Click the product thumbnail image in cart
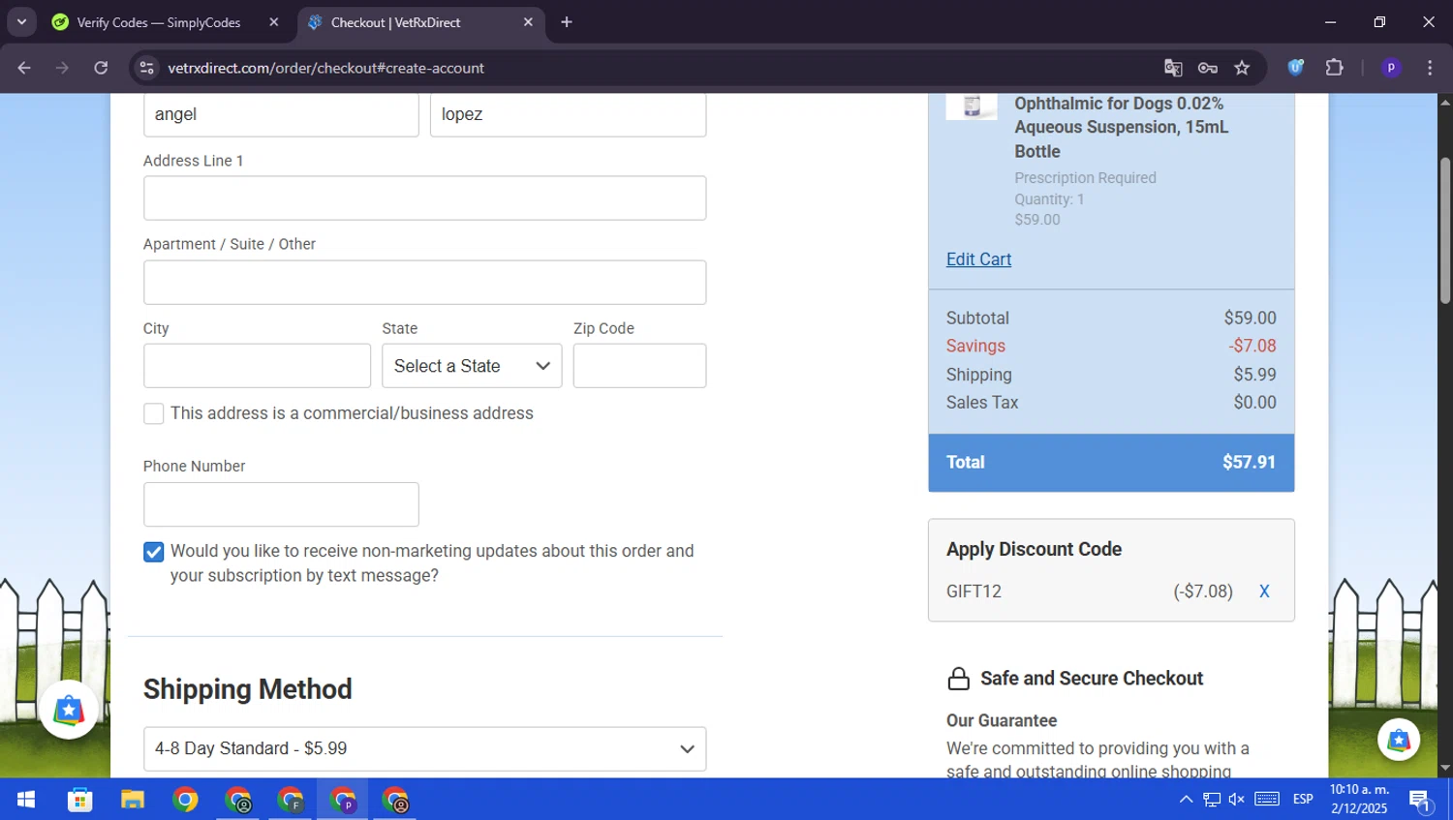Image resolution: width=1453 pixels, height=820 pixels. [972, 106]
